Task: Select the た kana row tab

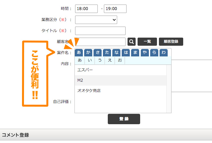Action: pos(107,53)
